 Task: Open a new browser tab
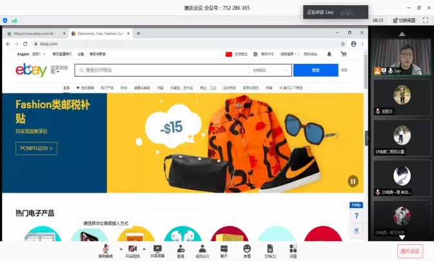(139, 33)
